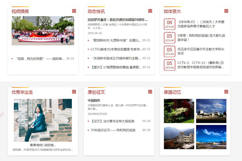The width and height of the screenshot is (242, 161).
Task: Click the group photo video thumbnail
Action: pyautogui.click(x=43, y=31)
